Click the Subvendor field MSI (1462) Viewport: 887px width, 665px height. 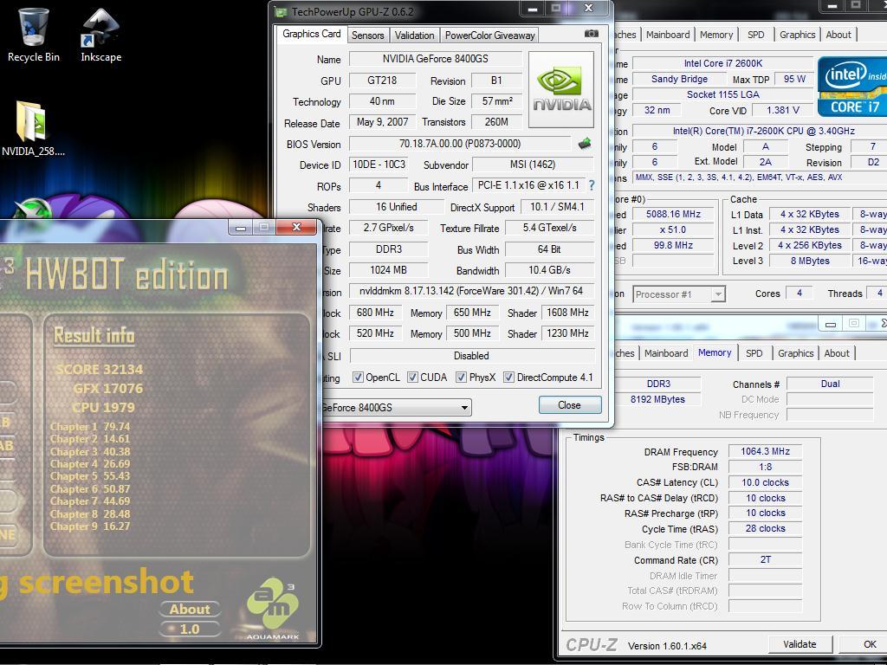tap(533, 165)
